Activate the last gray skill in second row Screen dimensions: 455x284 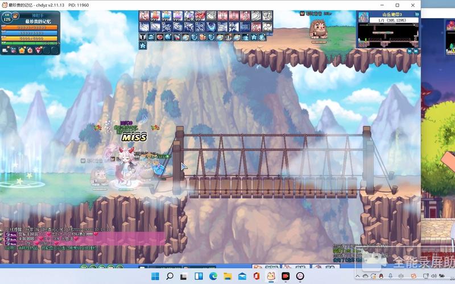267,27
